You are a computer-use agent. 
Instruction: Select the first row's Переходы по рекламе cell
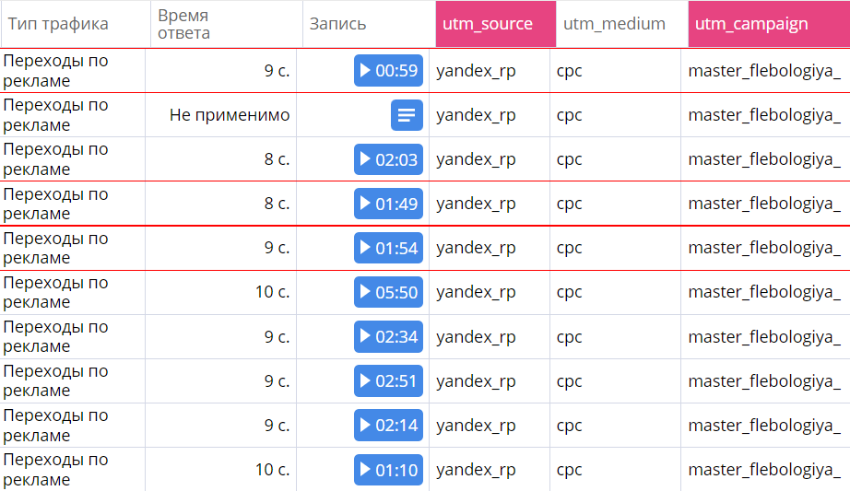tap(56, 71)
